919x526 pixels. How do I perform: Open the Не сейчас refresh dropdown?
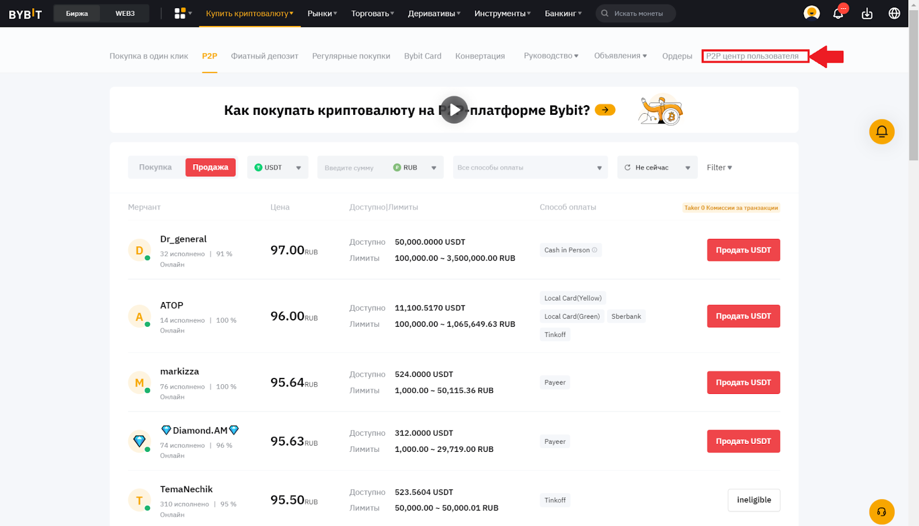(657, 167)
